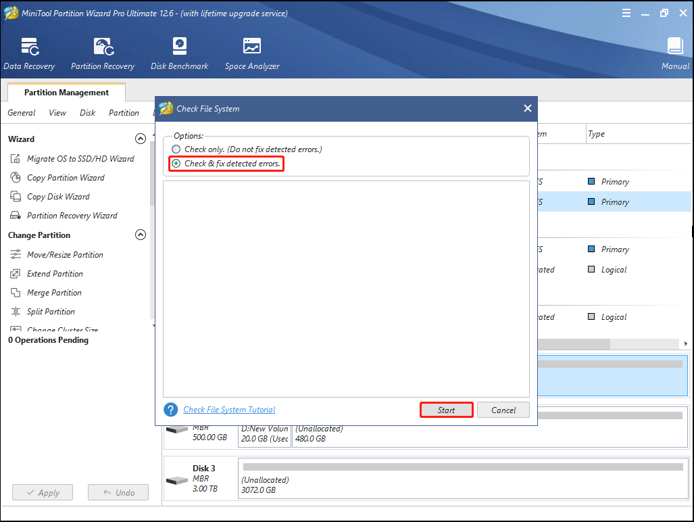The height and width of the screenshot is (522, 694).
Task: Click the blue Primary swatch in highlighted row
Action: coord(591,201)
